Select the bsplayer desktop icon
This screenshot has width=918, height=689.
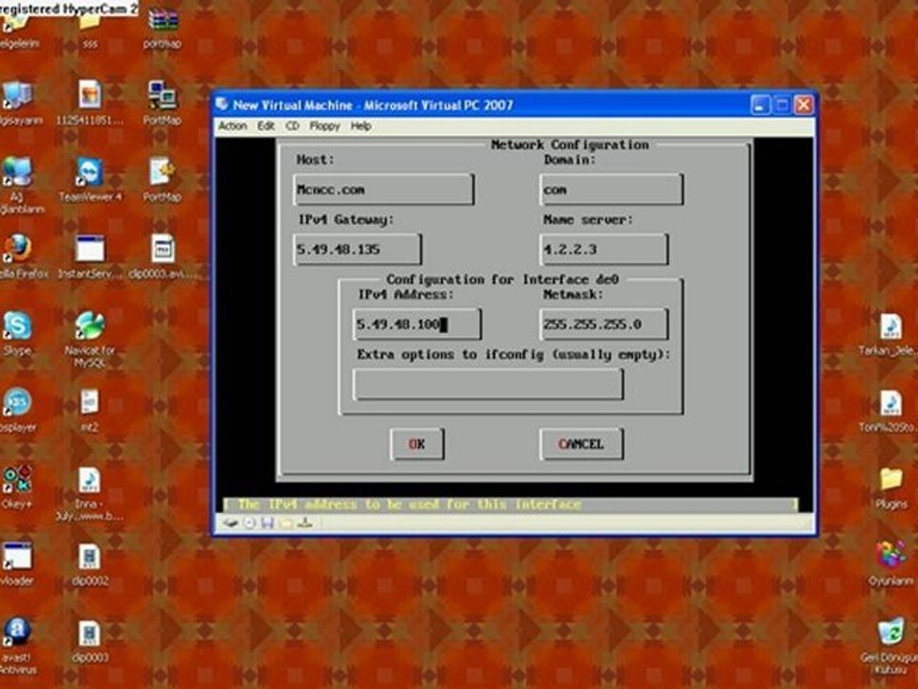[x=17, y=403]
